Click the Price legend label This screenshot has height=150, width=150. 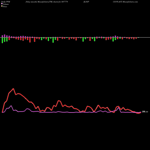[5, 7]
